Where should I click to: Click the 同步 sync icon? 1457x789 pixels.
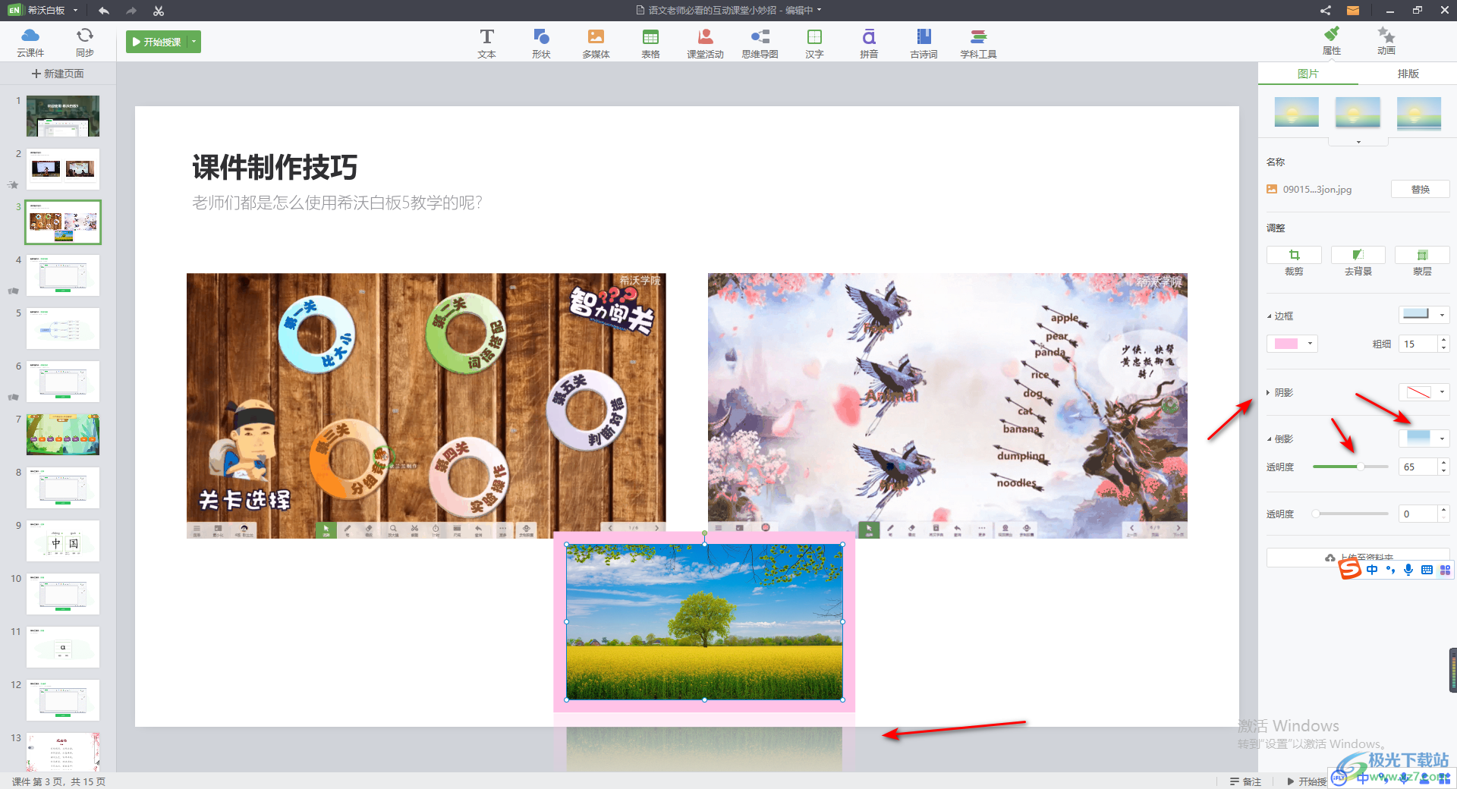(85, 42)
